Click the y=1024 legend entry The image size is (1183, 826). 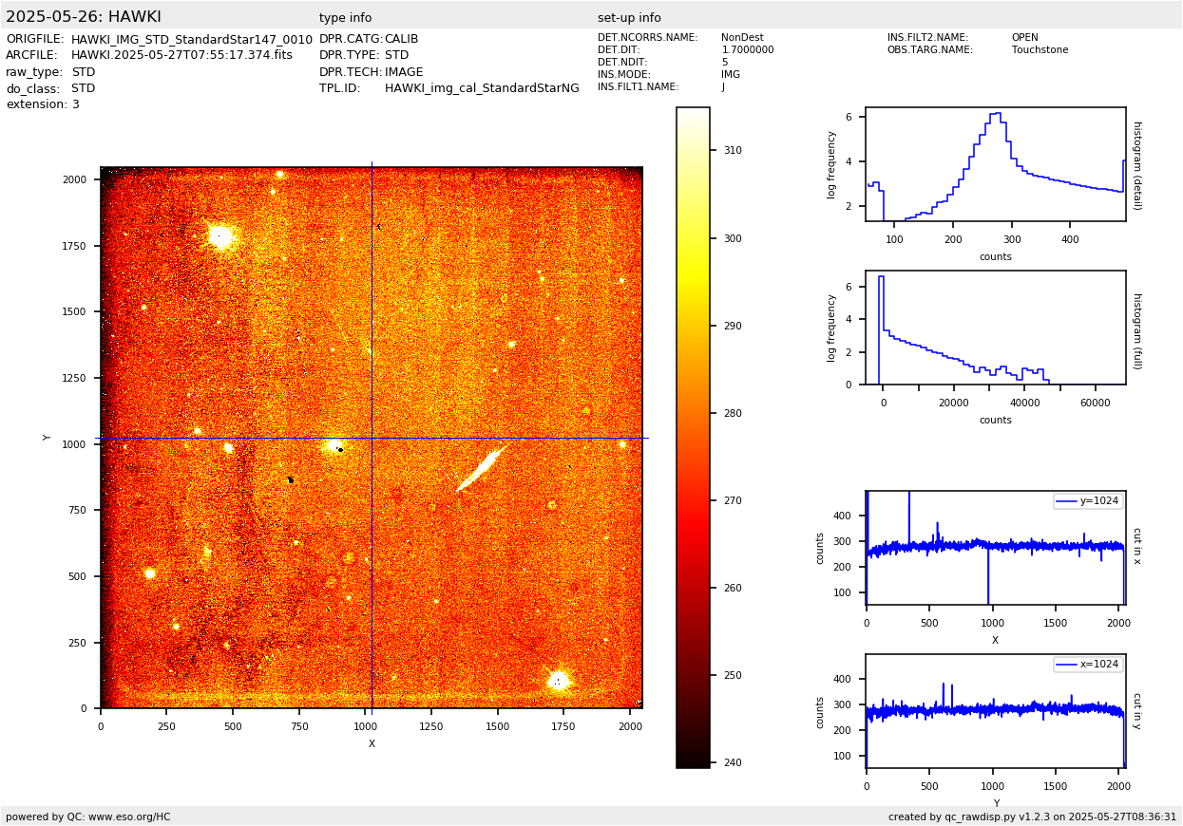pos(1088,501)
